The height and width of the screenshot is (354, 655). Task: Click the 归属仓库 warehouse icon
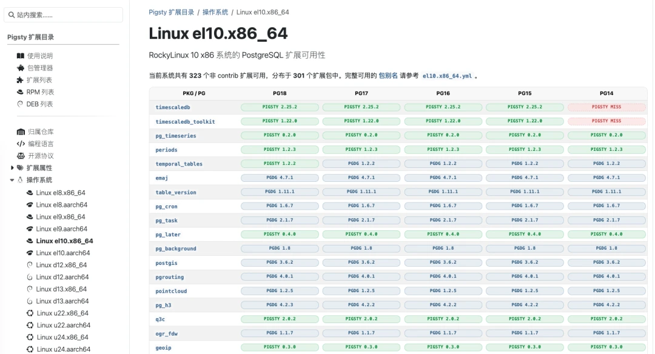21,132
